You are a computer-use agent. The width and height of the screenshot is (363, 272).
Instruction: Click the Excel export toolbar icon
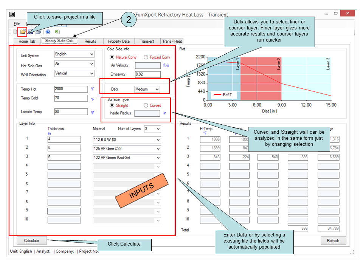click(x=57, y=32)
